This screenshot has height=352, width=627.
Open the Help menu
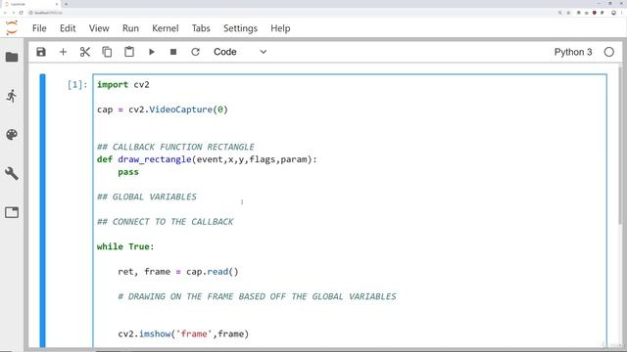[x=280, y=28]
